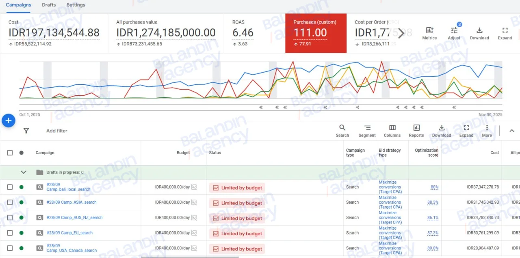Open status dot dropdown for Camp_EU_search
The width and height of the screenshot is (520, 258).
coord(21,233)
